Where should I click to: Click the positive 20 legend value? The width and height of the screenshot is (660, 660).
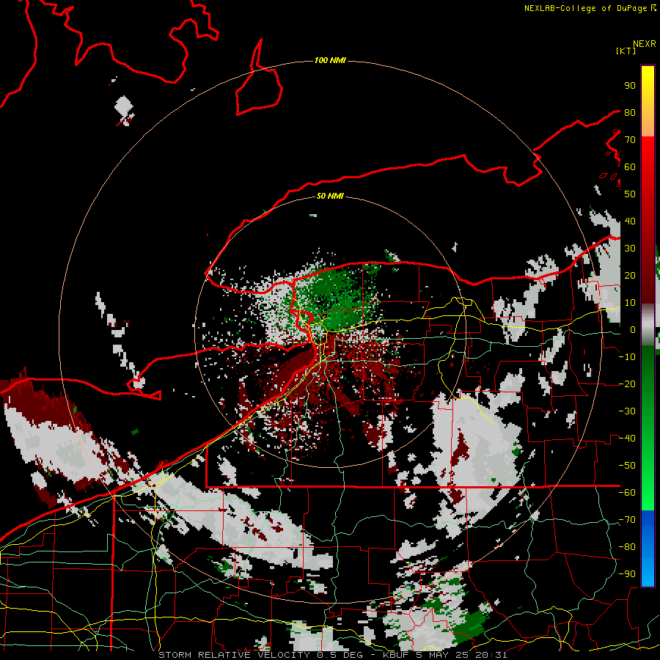point(630,276)
